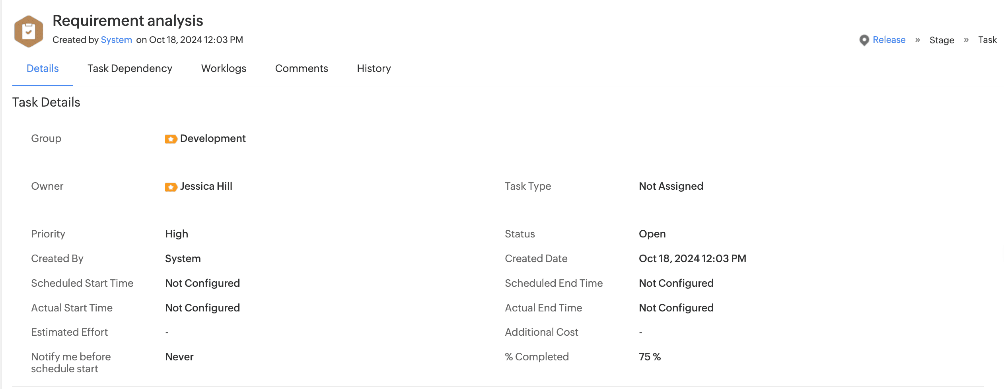Click the Release location pin icon
This screenshot has width=1004, height=389.
coord(864,40)
